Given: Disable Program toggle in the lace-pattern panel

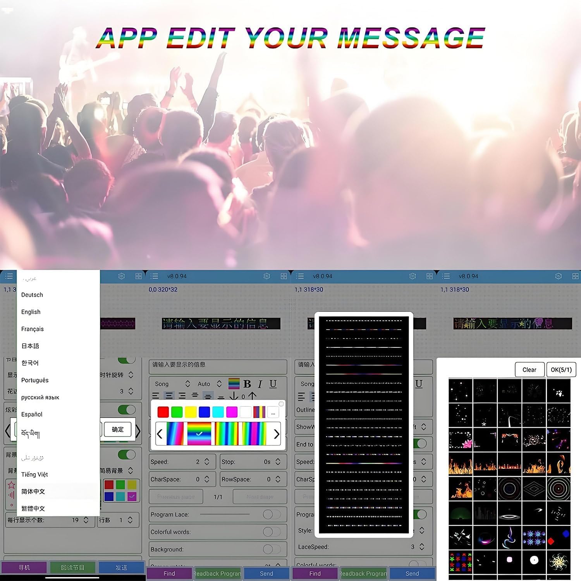Looking at the screenshot, I should 420,514.
